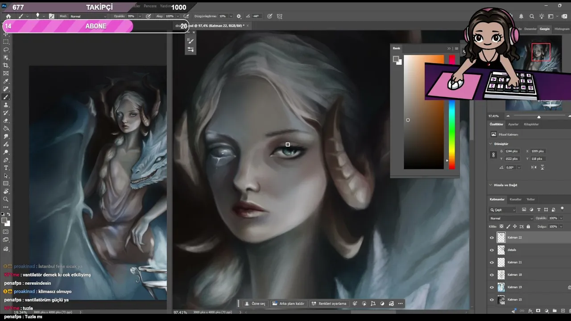
Task: Open the brush Mod Normal dropdown
Action: pos(89,16)
